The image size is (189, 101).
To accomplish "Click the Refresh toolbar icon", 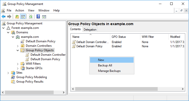I will point(31,16).
